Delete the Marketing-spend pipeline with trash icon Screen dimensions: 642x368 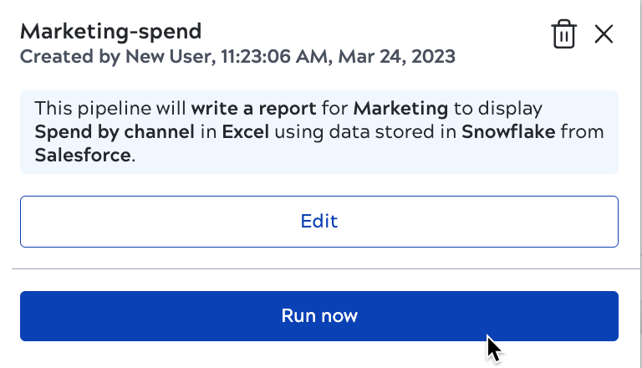(x=564, y=34)
